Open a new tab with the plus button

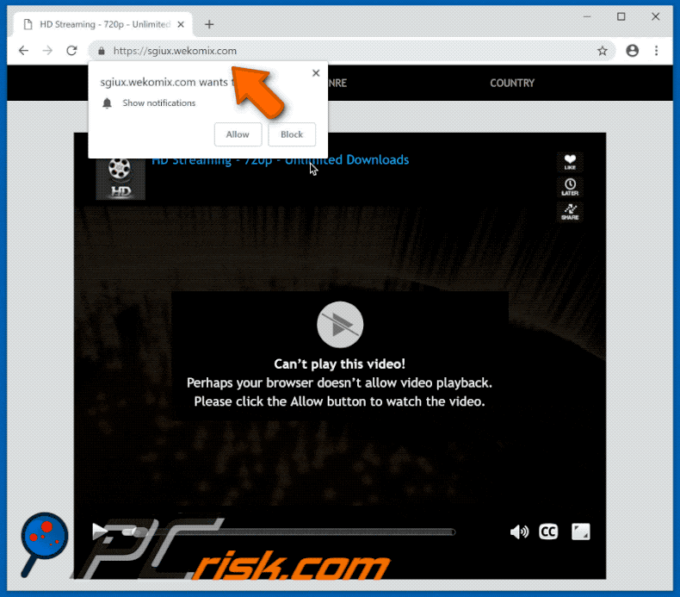209,24
